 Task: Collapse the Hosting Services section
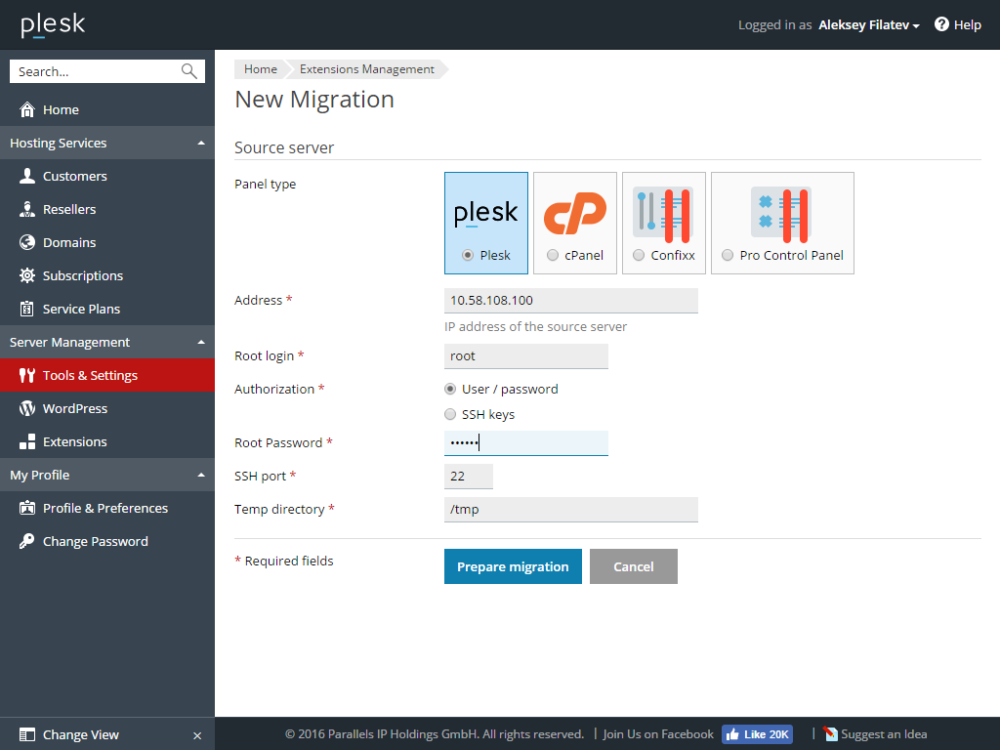[201, 143]
